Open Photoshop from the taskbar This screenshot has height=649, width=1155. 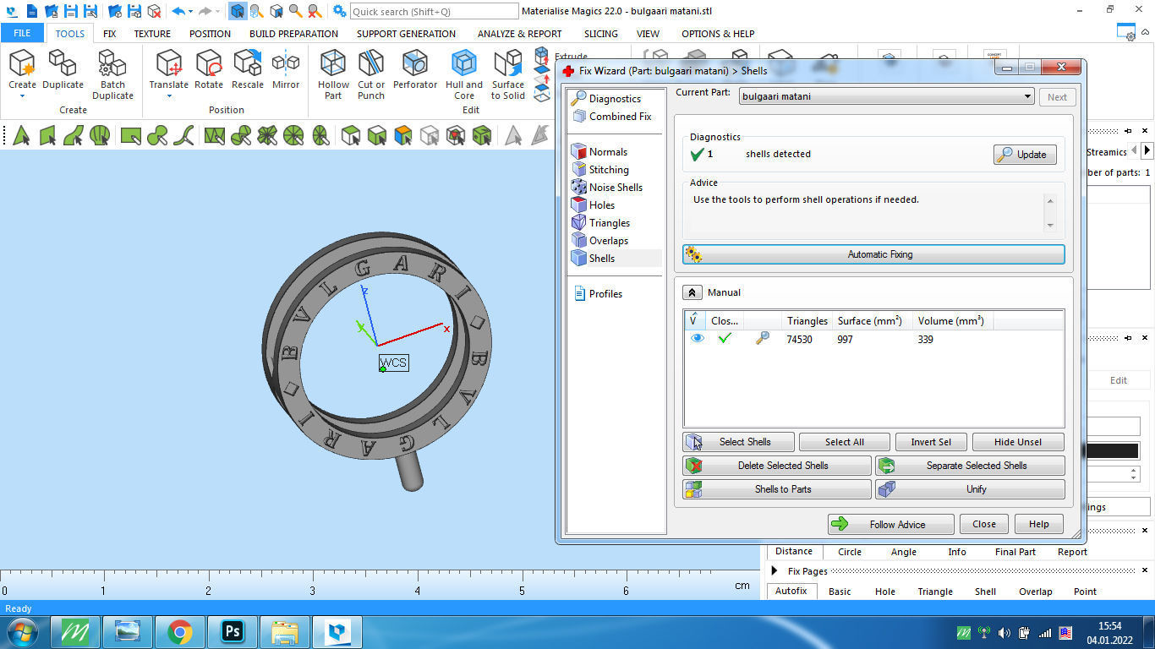pos(232,632)
